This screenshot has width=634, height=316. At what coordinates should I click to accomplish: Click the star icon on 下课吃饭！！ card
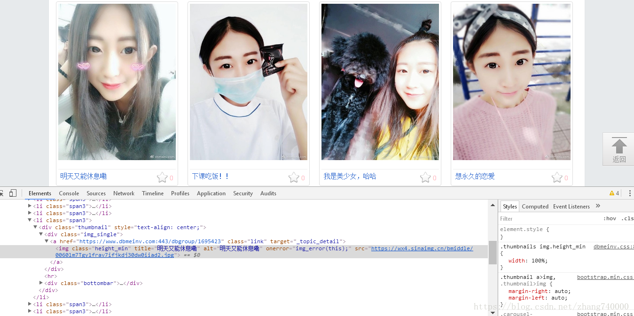coord(294,177)
